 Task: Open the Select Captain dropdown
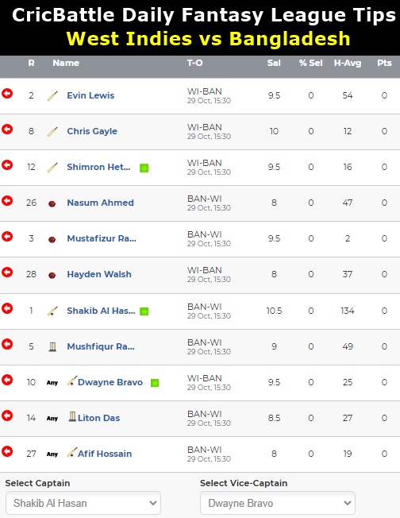[83, 503]
